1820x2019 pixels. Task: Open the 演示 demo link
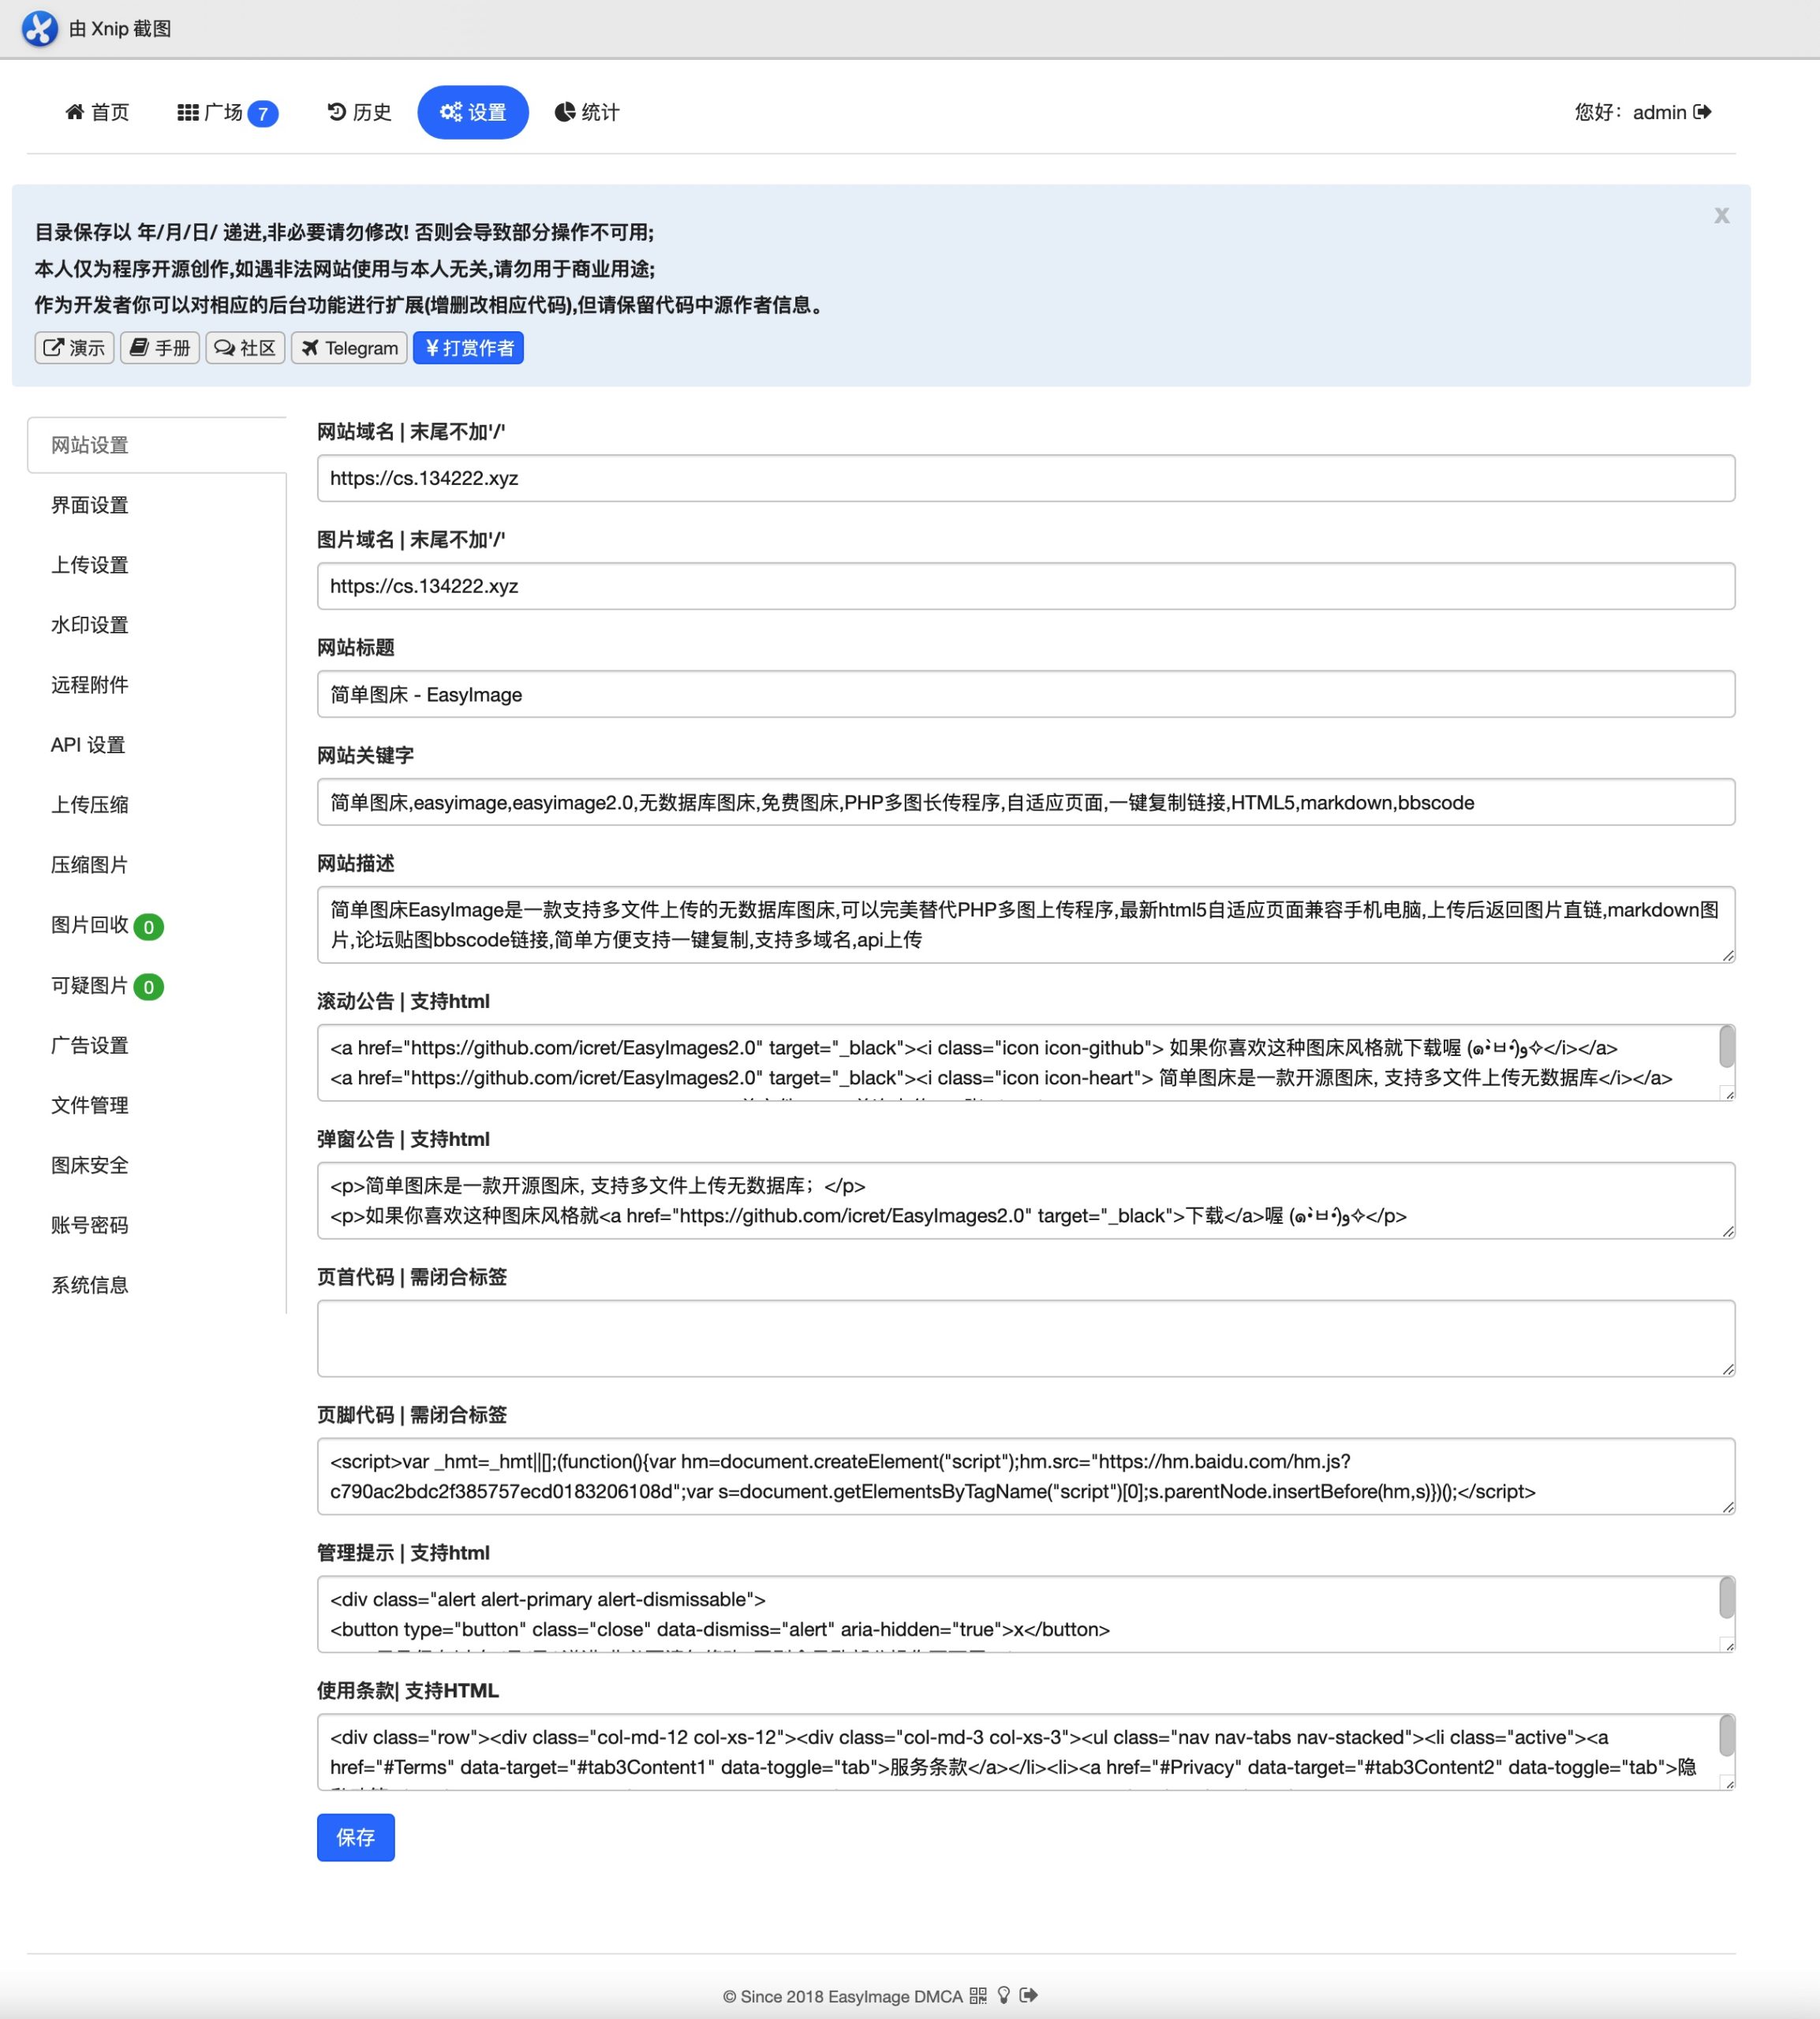pyautogui.click(x=74, y=348)
